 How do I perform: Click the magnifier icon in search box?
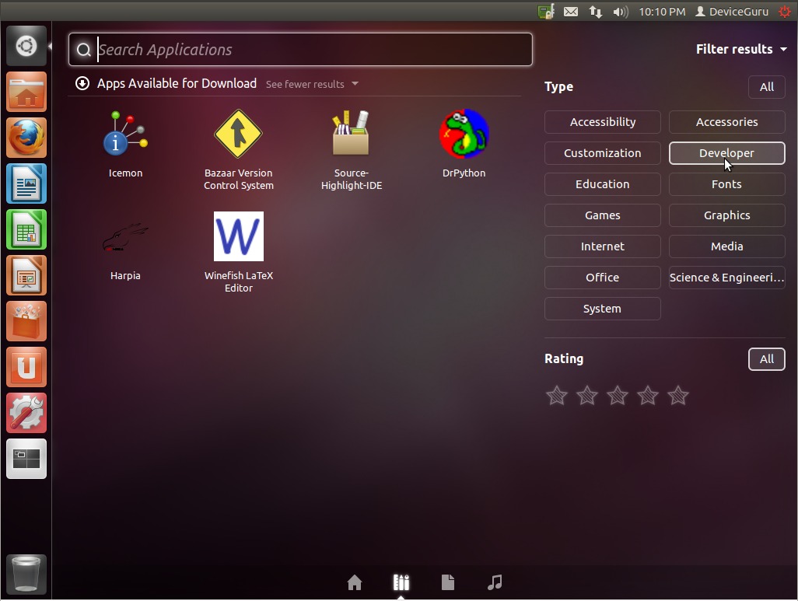(83, 49)
